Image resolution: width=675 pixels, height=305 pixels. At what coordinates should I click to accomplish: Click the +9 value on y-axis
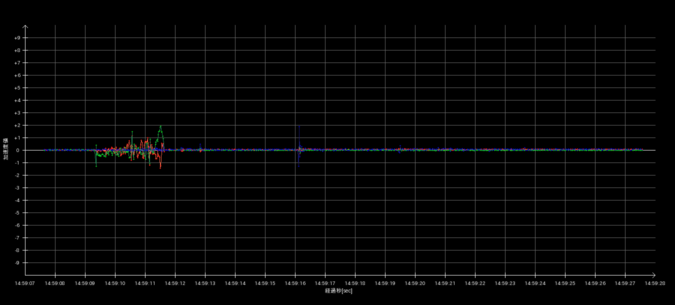point(17,38)
